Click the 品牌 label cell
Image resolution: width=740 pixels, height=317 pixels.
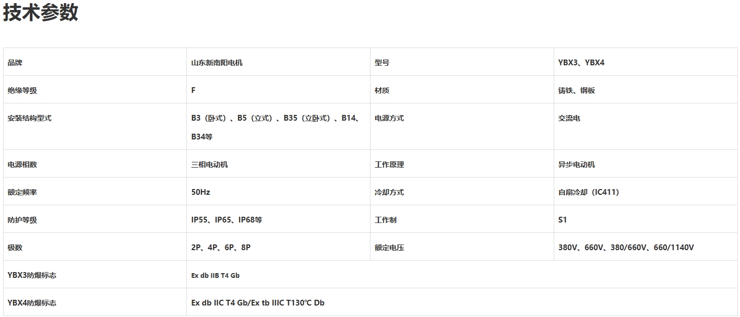(x=15, y=63)
